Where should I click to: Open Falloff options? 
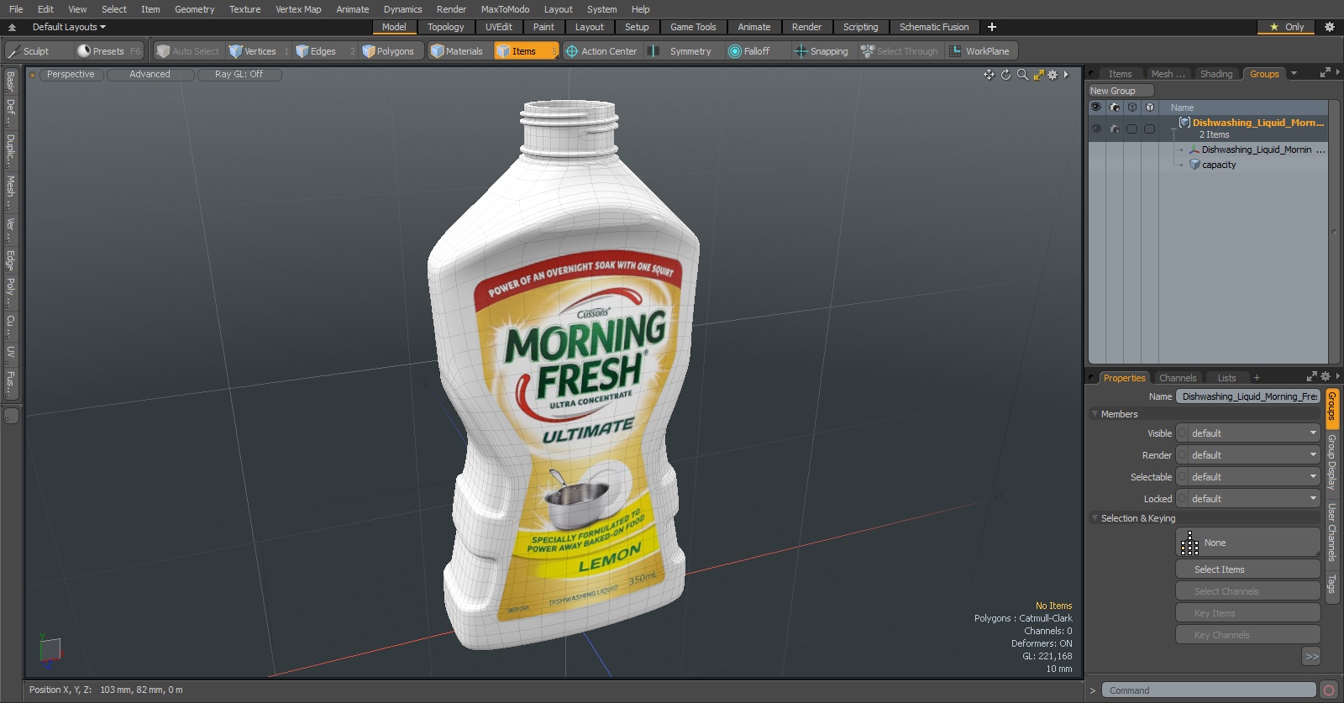pyautogui.click(x=756, y=51)
